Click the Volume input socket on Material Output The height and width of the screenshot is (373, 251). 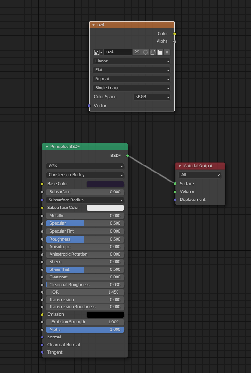[x=175, y=191]
